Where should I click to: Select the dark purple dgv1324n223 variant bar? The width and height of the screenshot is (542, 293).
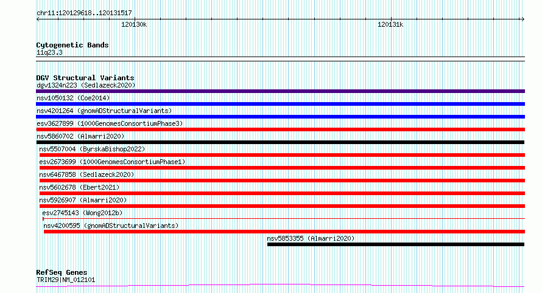(280, 91)
